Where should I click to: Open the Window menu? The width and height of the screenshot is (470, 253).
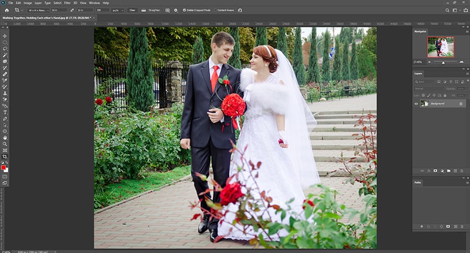pyautogui.click(x=95, y=3)
